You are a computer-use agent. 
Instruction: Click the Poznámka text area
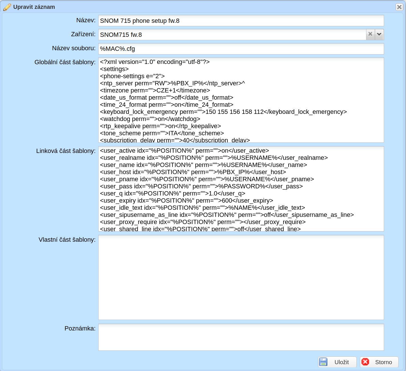[x=241, y=337]
